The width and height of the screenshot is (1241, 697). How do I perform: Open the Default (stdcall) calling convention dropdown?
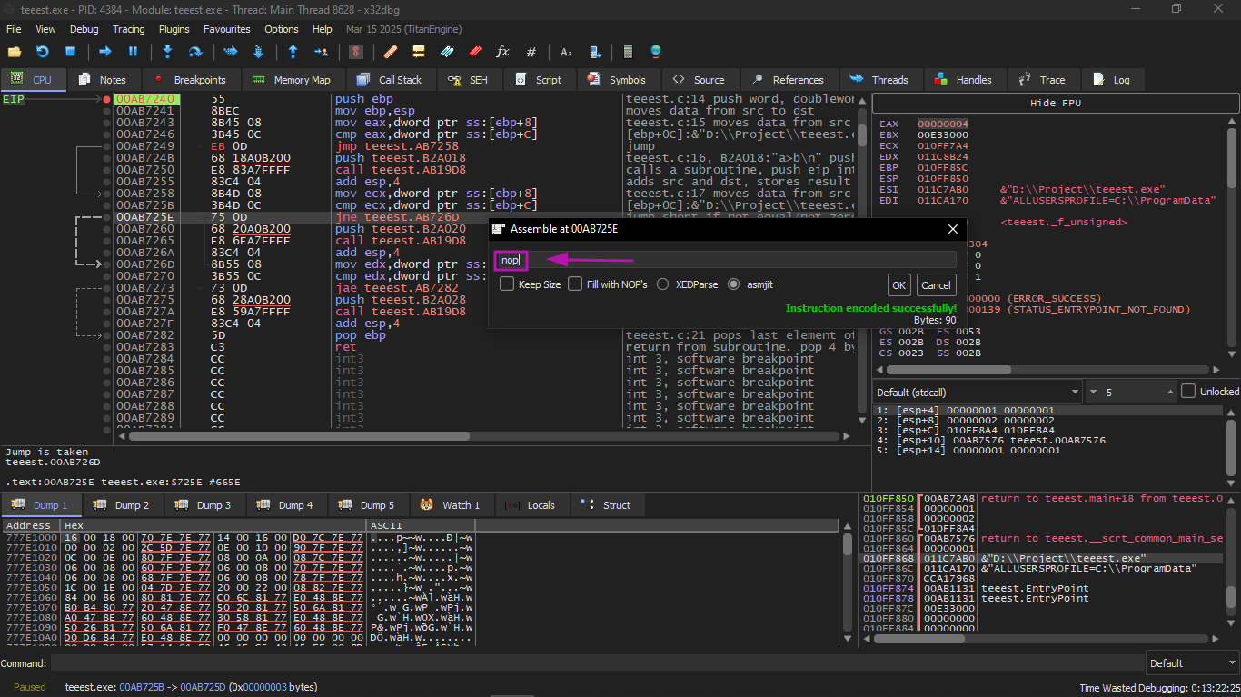coord(977,392)
